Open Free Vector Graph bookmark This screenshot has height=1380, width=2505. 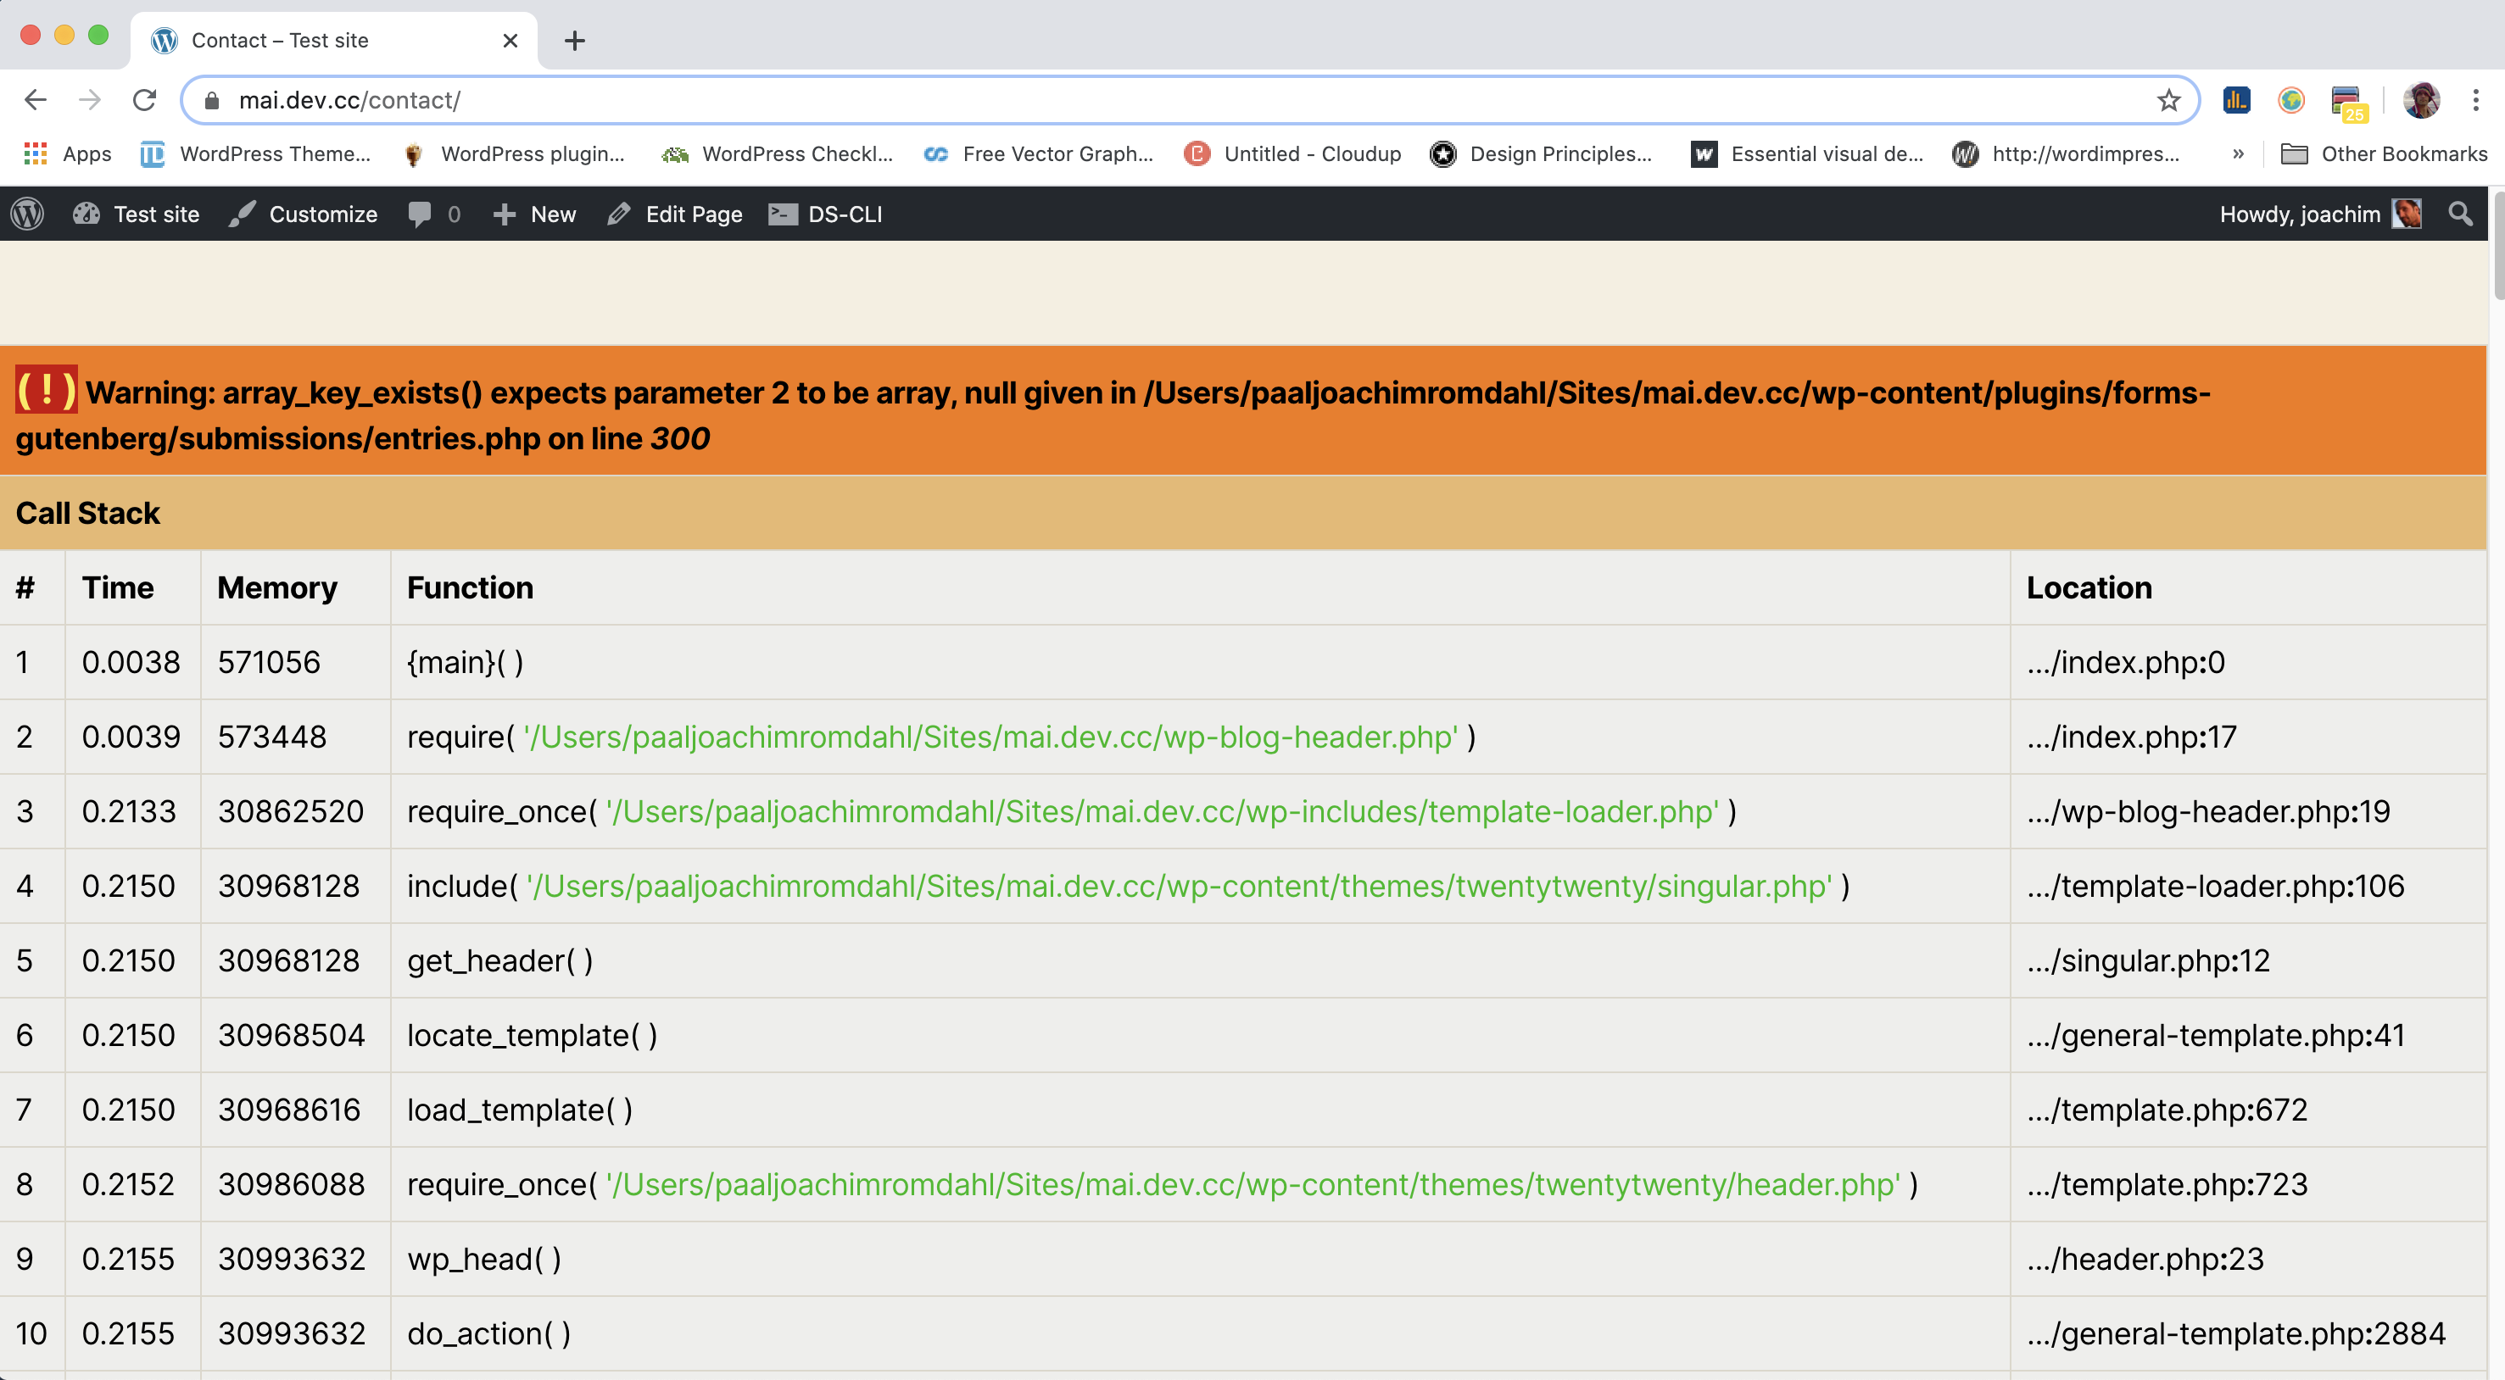[1039, 153]
